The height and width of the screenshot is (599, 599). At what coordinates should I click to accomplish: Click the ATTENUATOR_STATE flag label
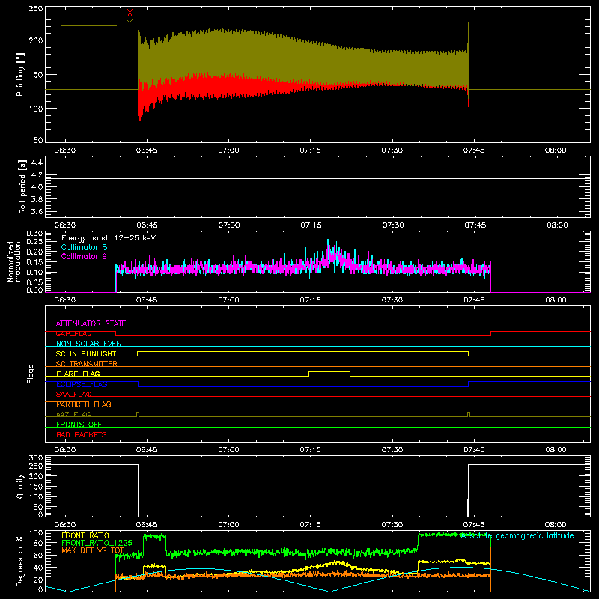coord(91,323)
